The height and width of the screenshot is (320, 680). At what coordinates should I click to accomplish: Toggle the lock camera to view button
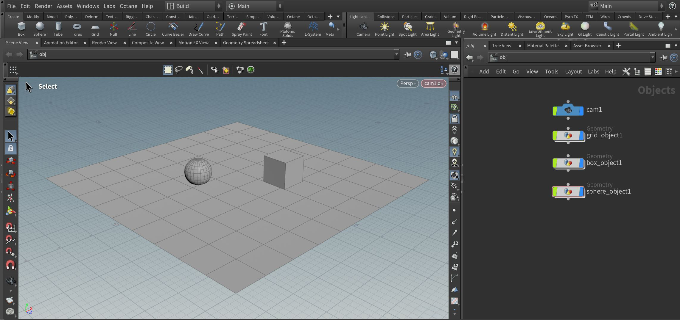click(x=454, y=119)
